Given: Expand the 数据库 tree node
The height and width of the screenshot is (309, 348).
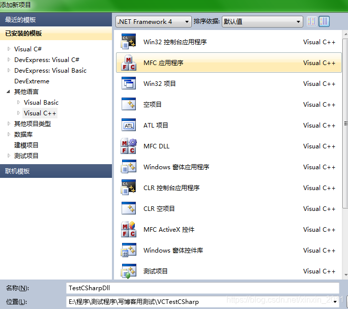Looking at the screenshot, I should 9,134.
